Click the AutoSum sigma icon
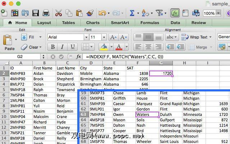 [x=132, y=13]
